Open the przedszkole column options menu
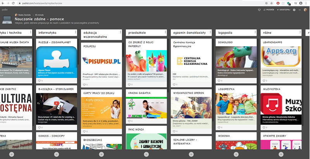The height and width of the screenshot is (159, 310). [165, 32]
